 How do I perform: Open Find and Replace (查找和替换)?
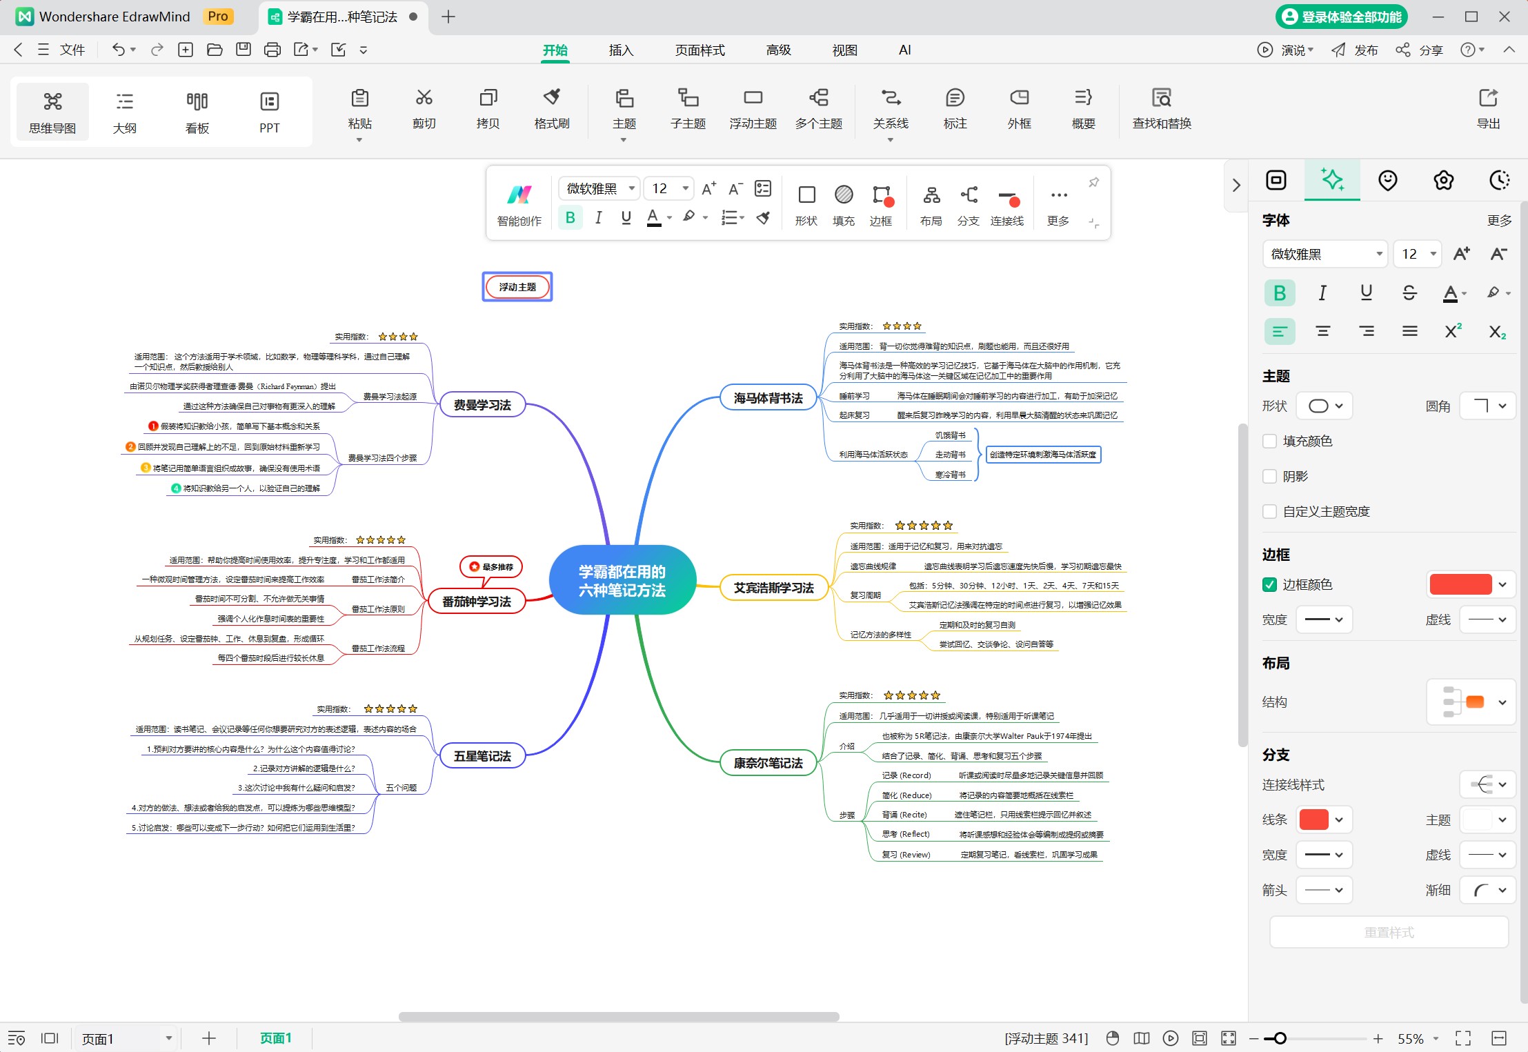pos(1162,109)
